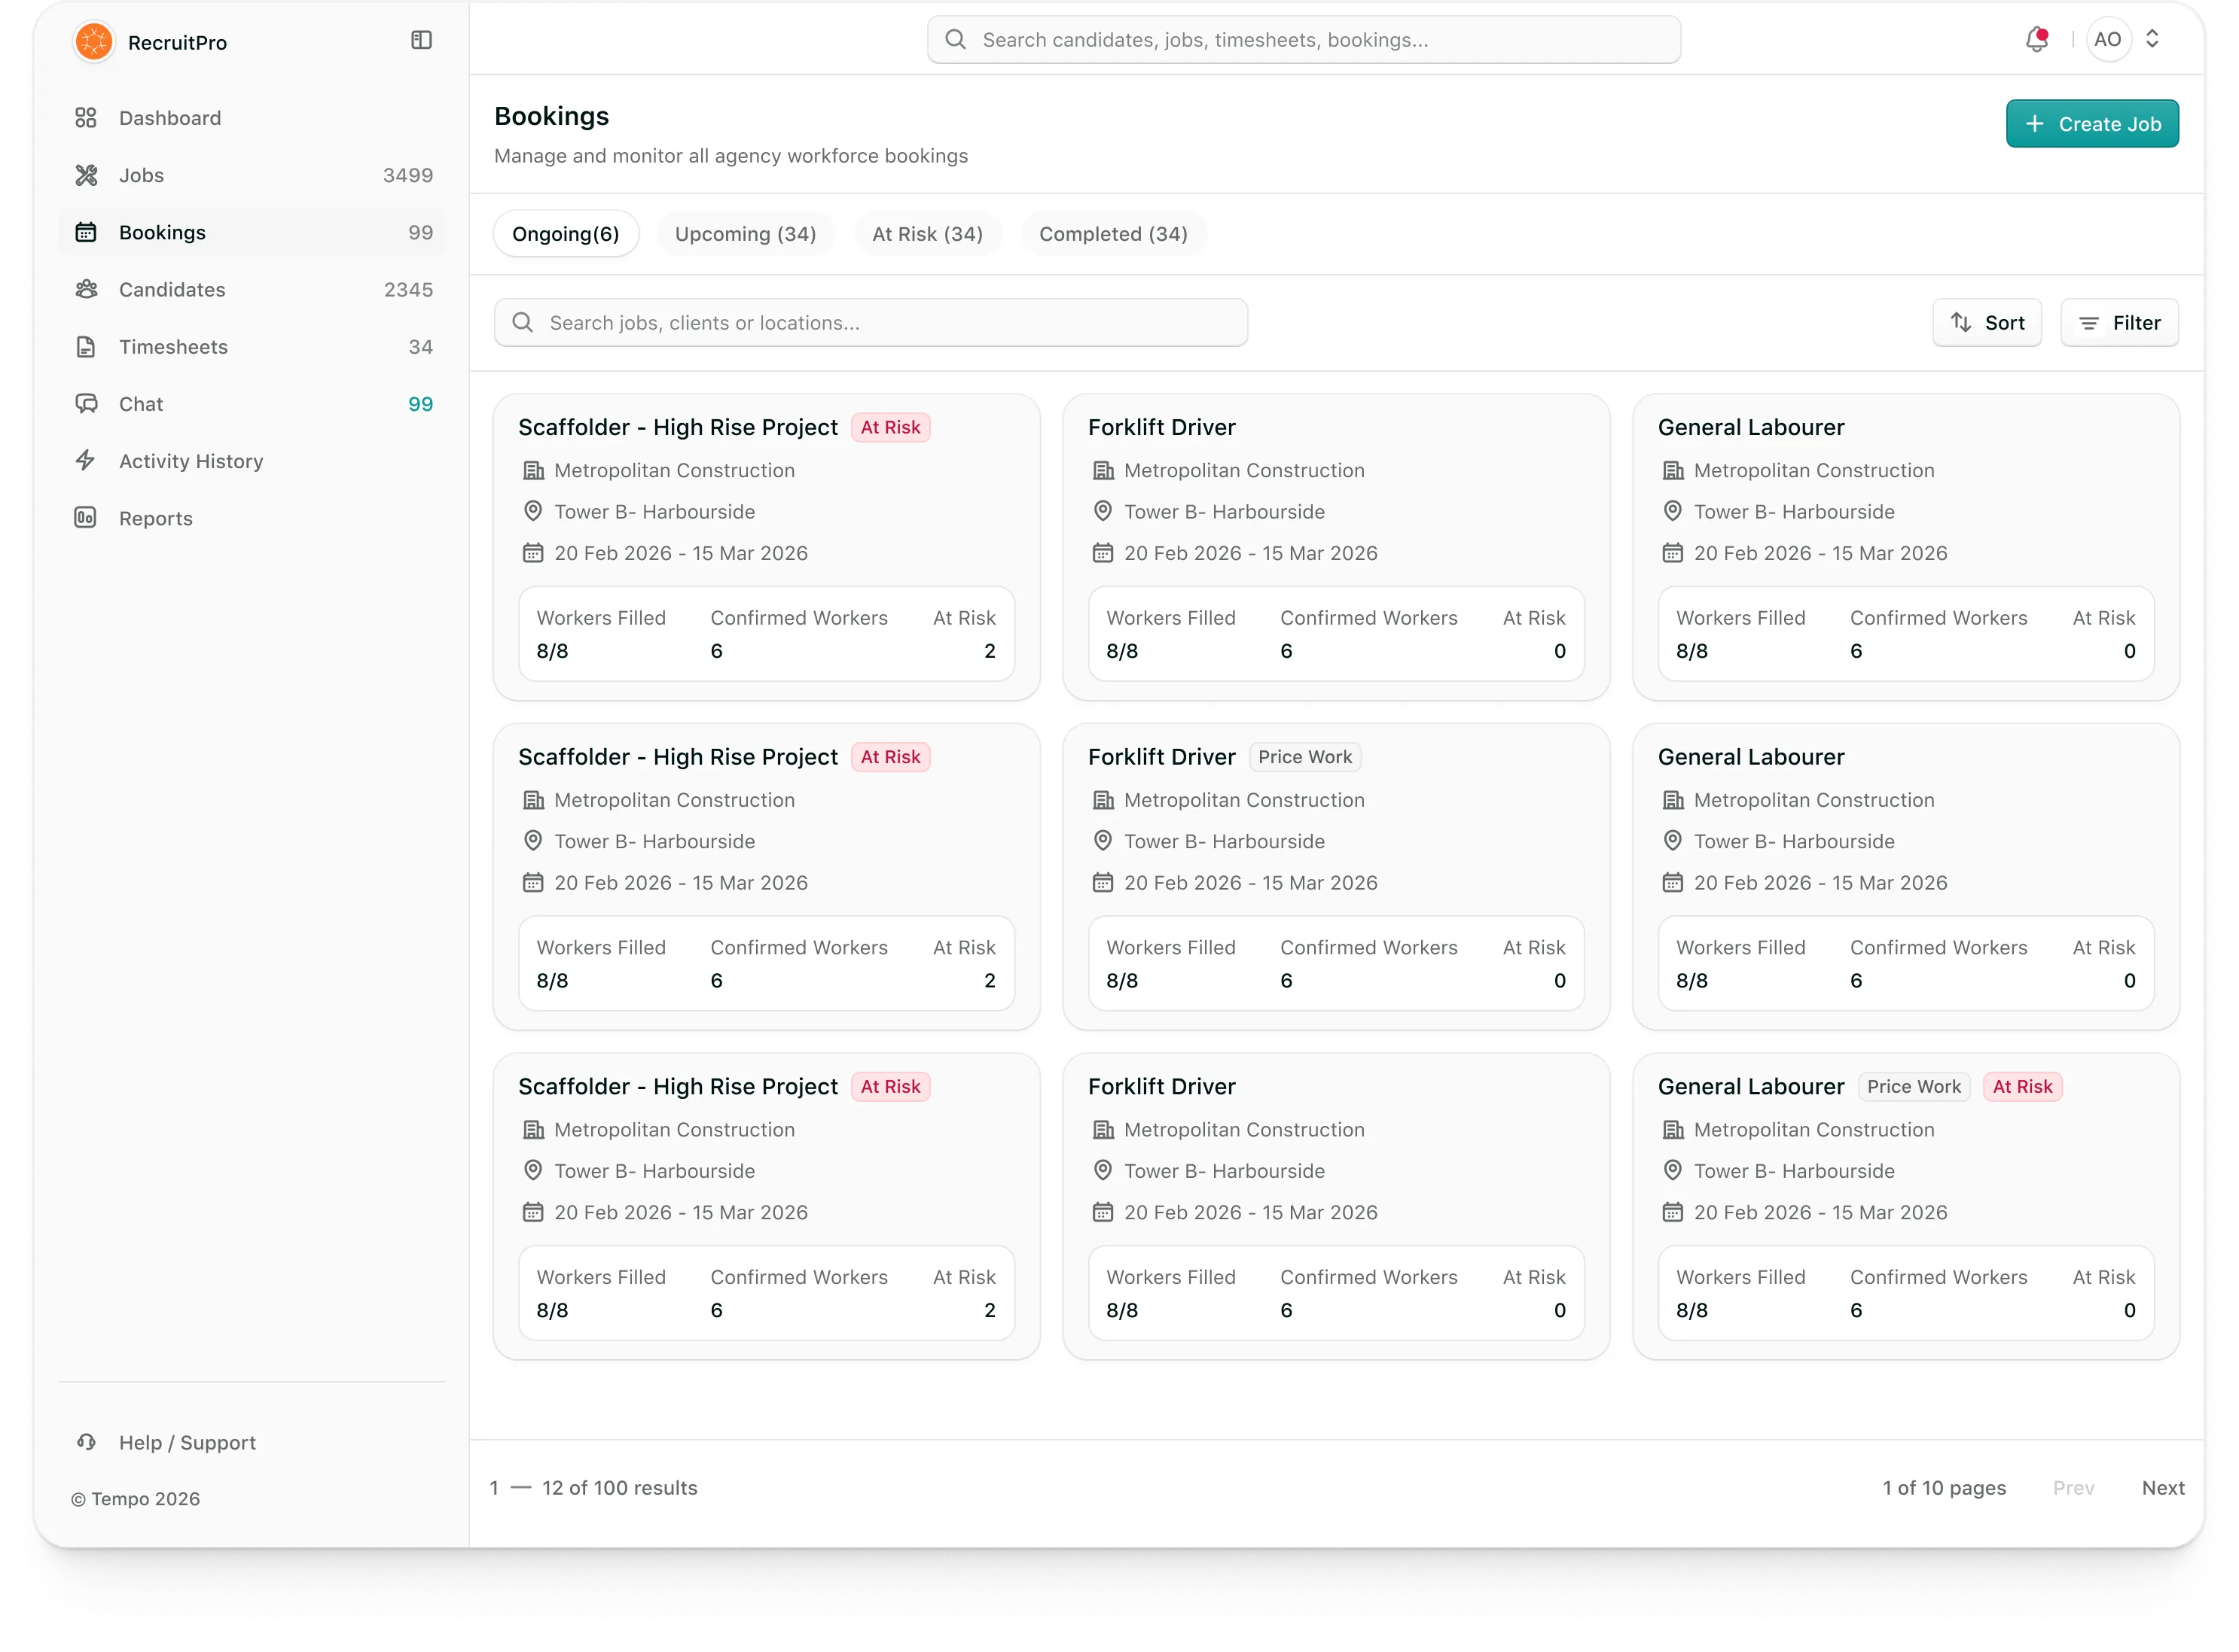Click the Chat bubble icon

click(86, 404)
